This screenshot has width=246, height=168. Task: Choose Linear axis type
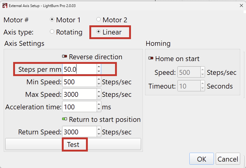point(99,32)
